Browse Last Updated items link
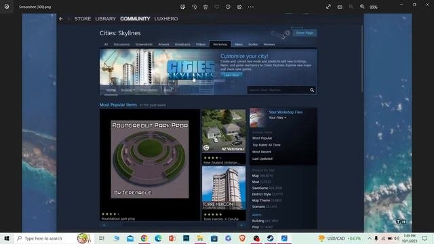This screenshot has height=244, width=434. coord(262,159)
